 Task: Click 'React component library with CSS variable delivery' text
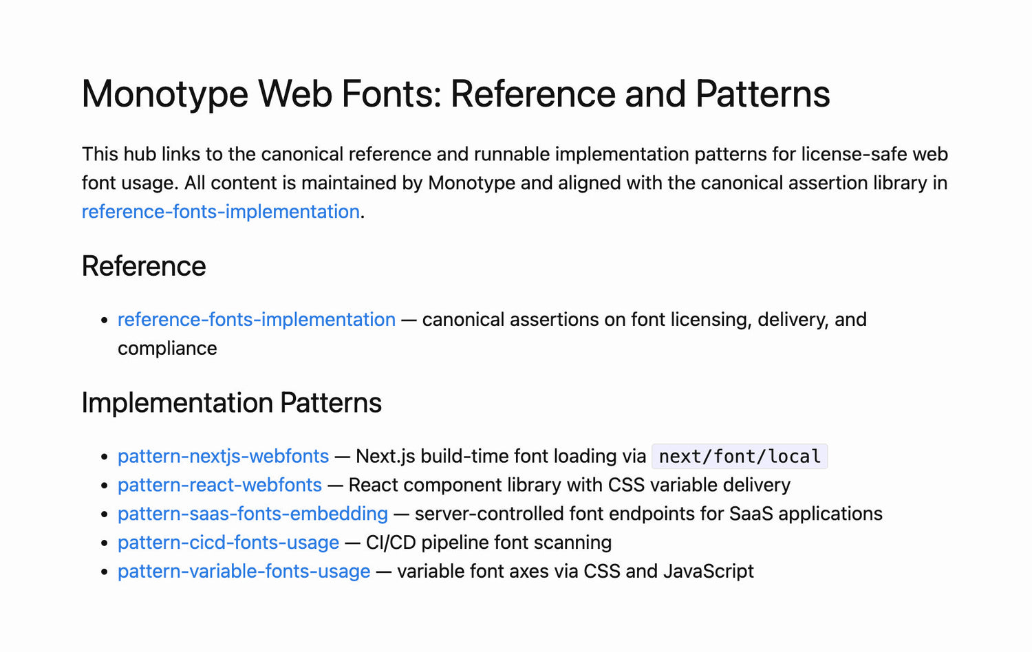(570, 486)
